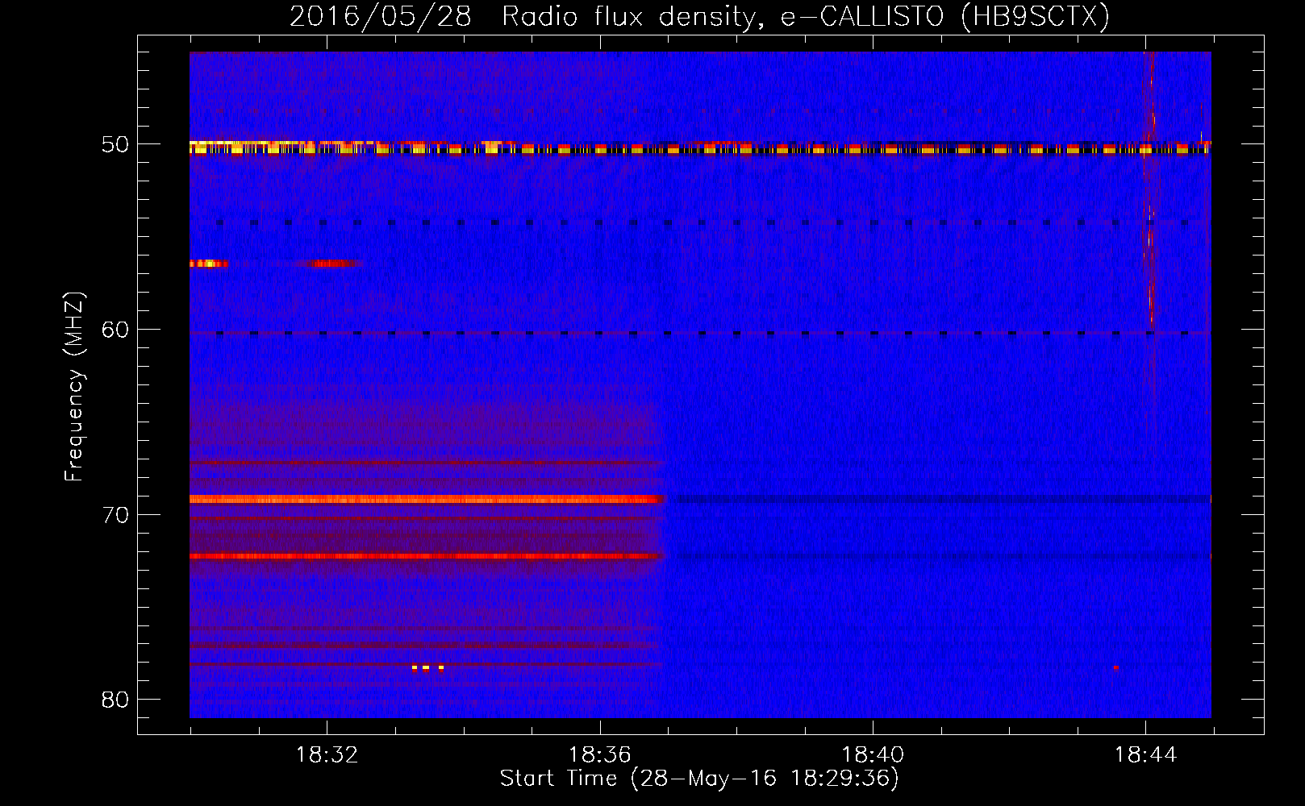Click the 60 MHz frequency tick label
This screenshot has height=806, width=1305.
(115, 330)
